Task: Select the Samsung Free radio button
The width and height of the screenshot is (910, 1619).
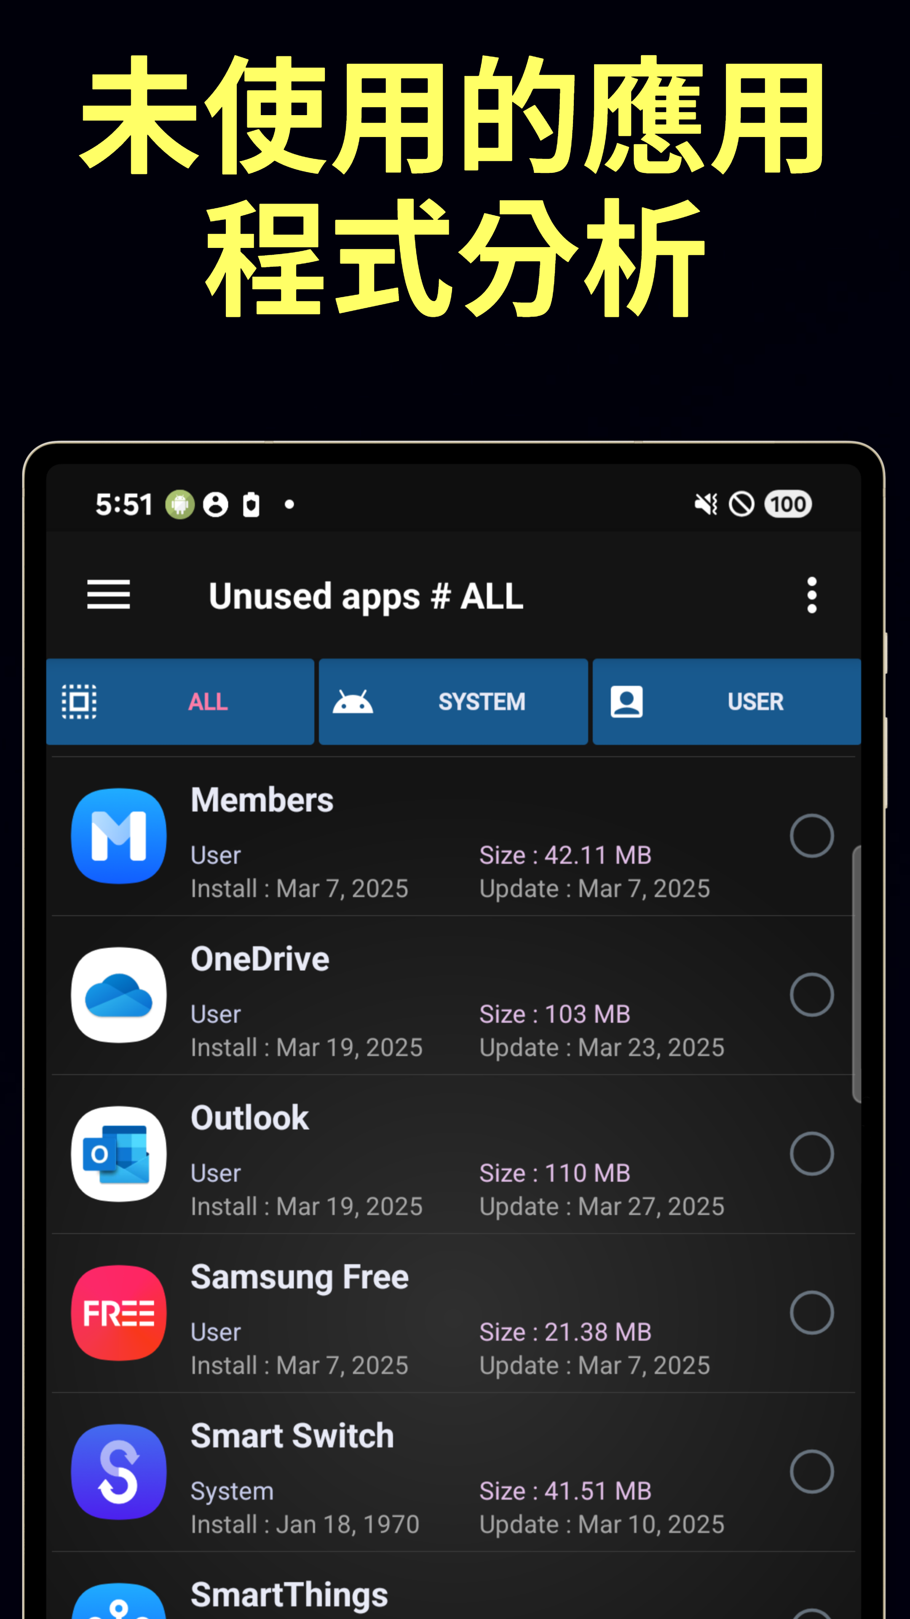Action: [811, 1313]
